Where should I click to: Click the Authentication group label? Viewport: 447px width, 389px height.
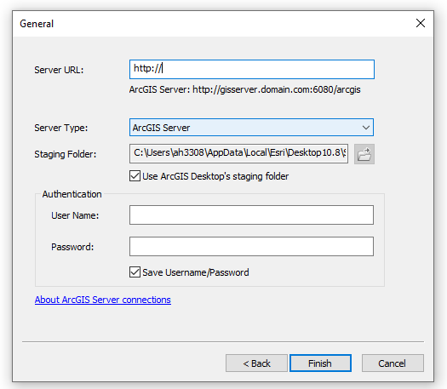click(72, 194)
